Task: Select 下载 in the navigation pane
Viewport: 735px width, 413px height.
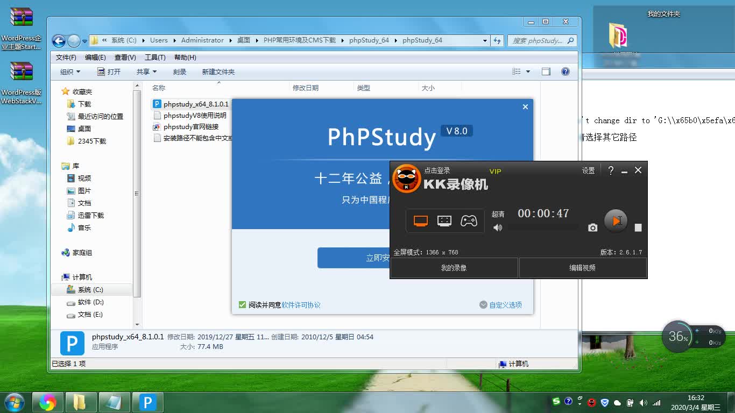Action: 79,104
